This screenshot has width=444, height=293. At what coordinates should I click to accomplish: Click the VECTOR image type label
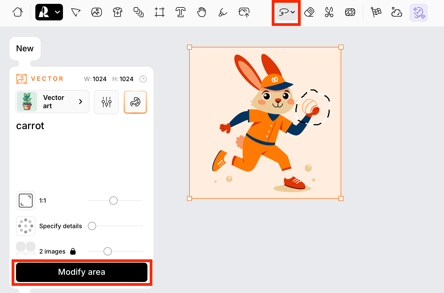pyautogui.click(x=47, y=79)
